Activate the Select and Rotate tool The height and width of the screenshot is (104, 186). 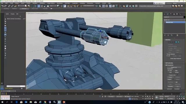click(42, 6)
